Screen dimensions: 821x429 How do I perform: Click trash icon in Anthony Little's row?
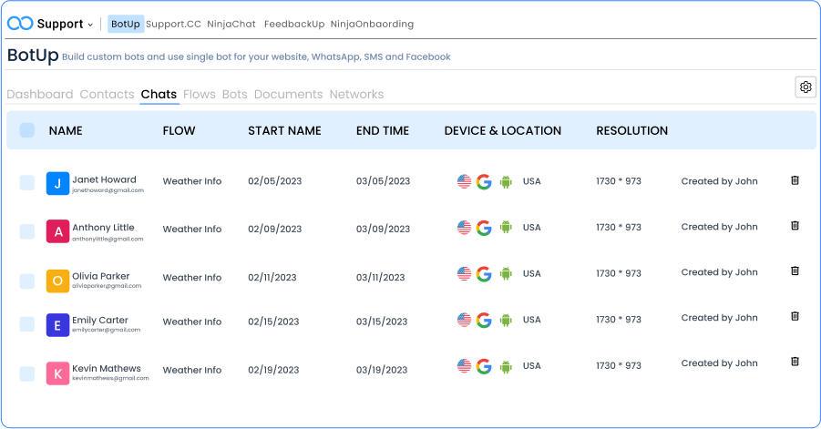coord(795,226)
